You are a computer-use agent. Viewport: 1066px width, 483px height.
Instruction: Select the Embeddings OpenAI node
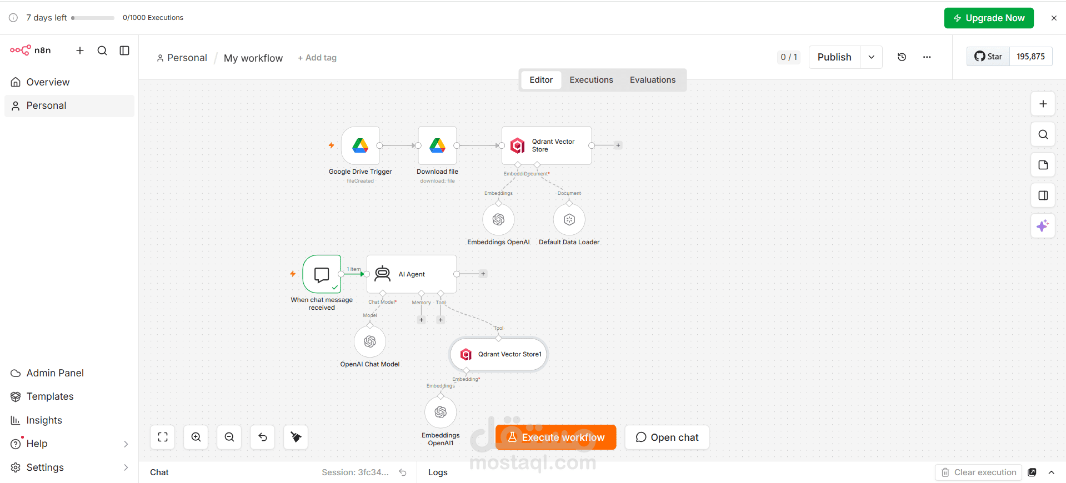(498, 220)
